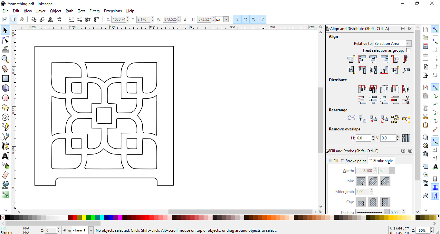
Task: Open the File menu
Action: pos(5,11)
